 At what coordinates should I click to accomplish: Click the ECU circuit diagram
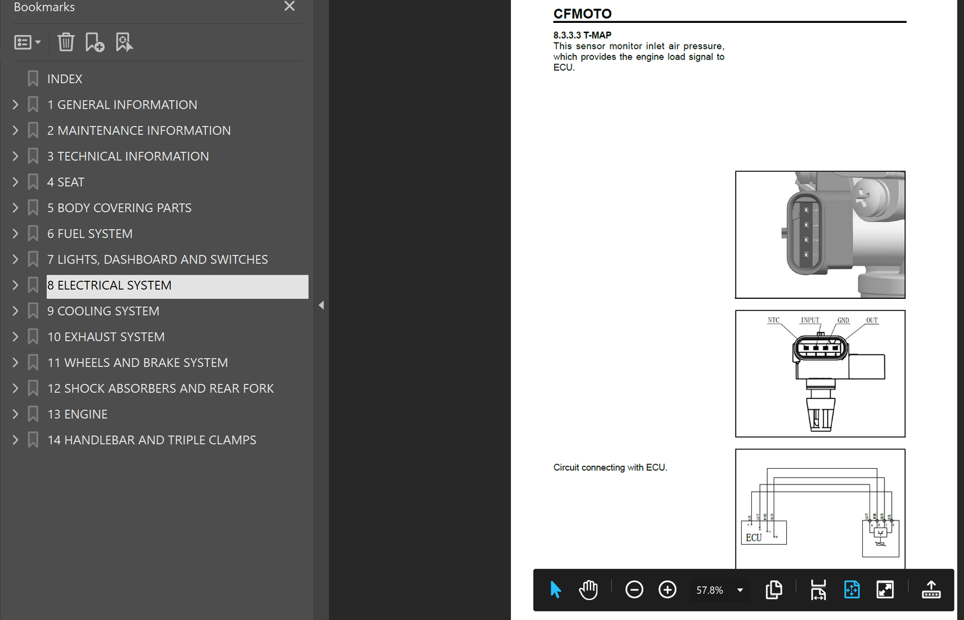[x=820, y=509]
